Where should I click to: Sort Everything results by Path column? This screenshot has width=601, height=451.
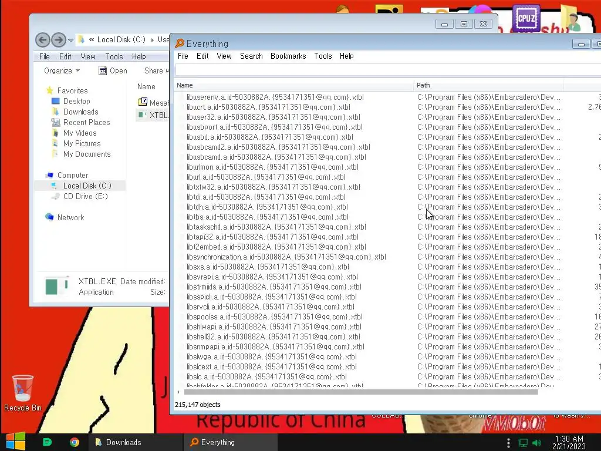(489, 85)
